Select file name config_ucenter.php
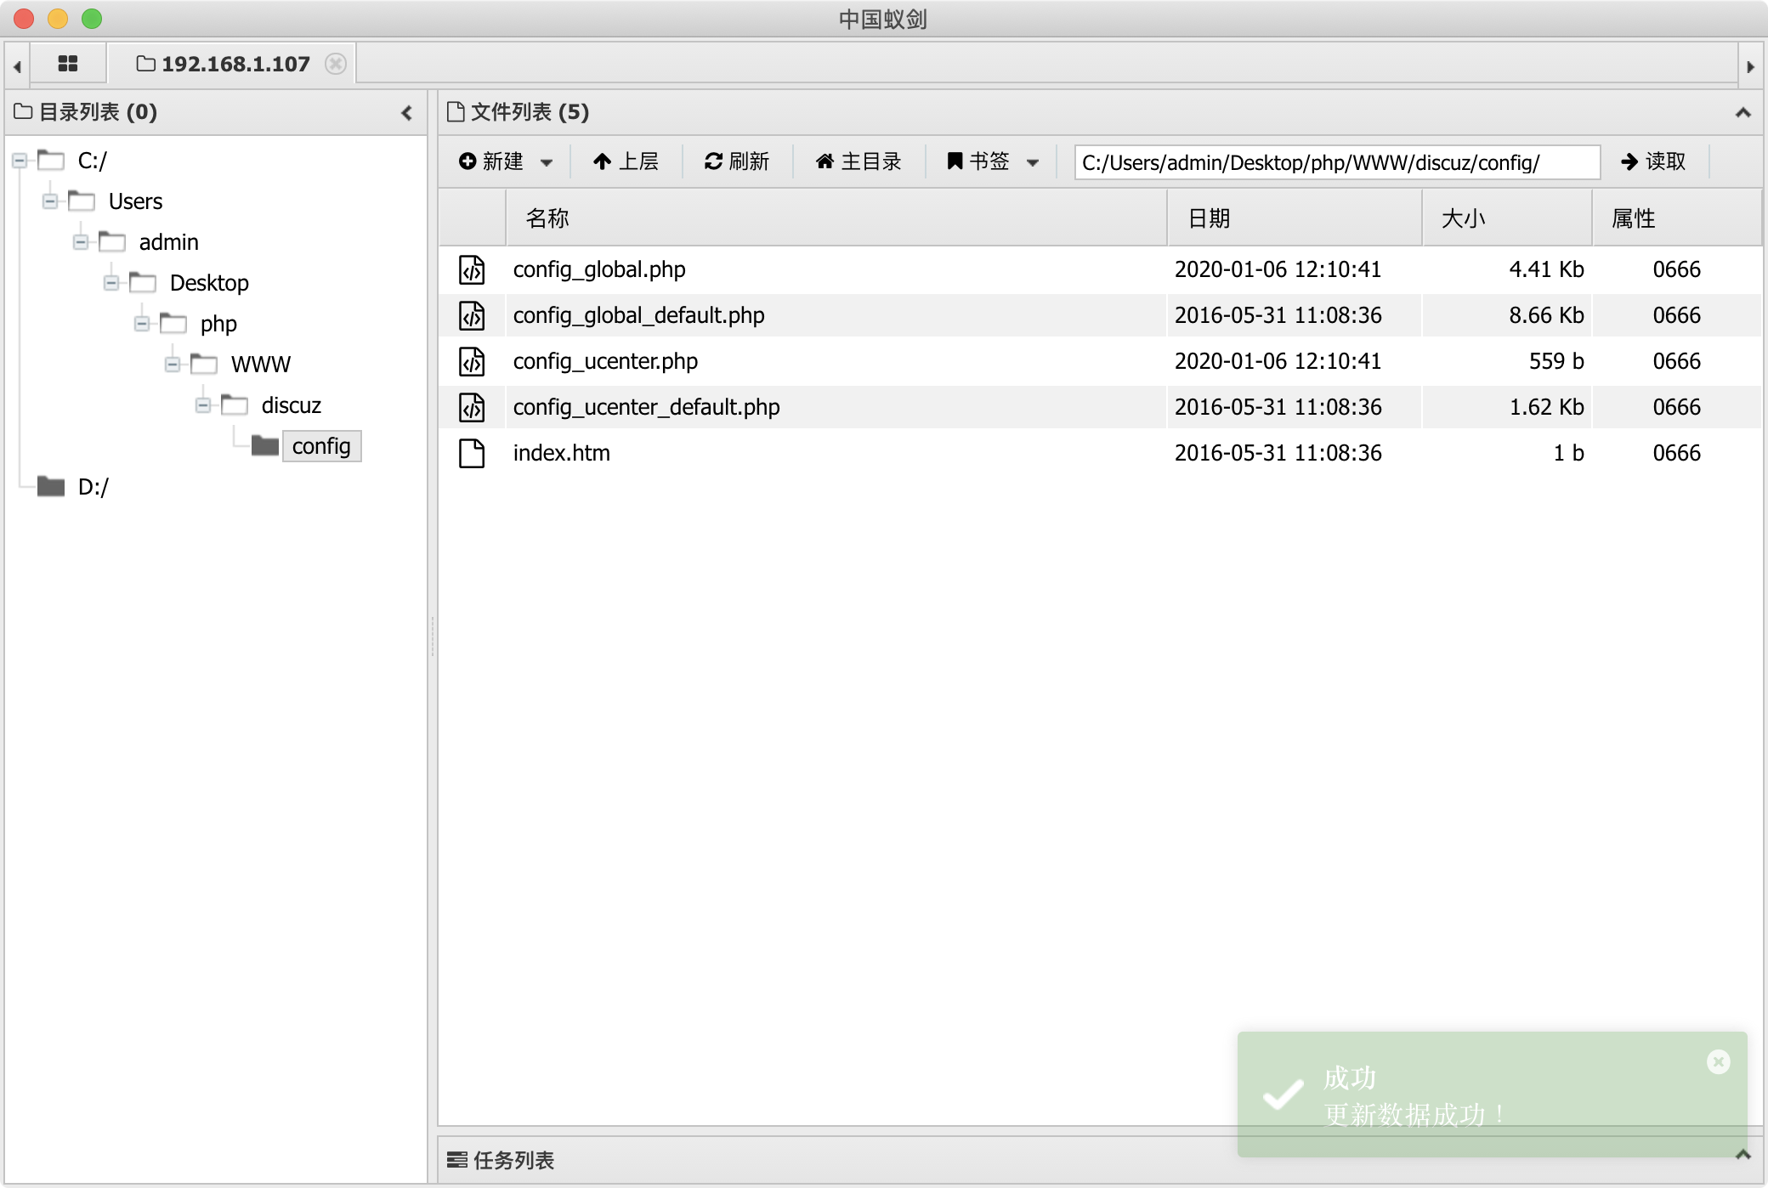The width and height of the screenshot is (1768, 1188). (x=605, y=361)
